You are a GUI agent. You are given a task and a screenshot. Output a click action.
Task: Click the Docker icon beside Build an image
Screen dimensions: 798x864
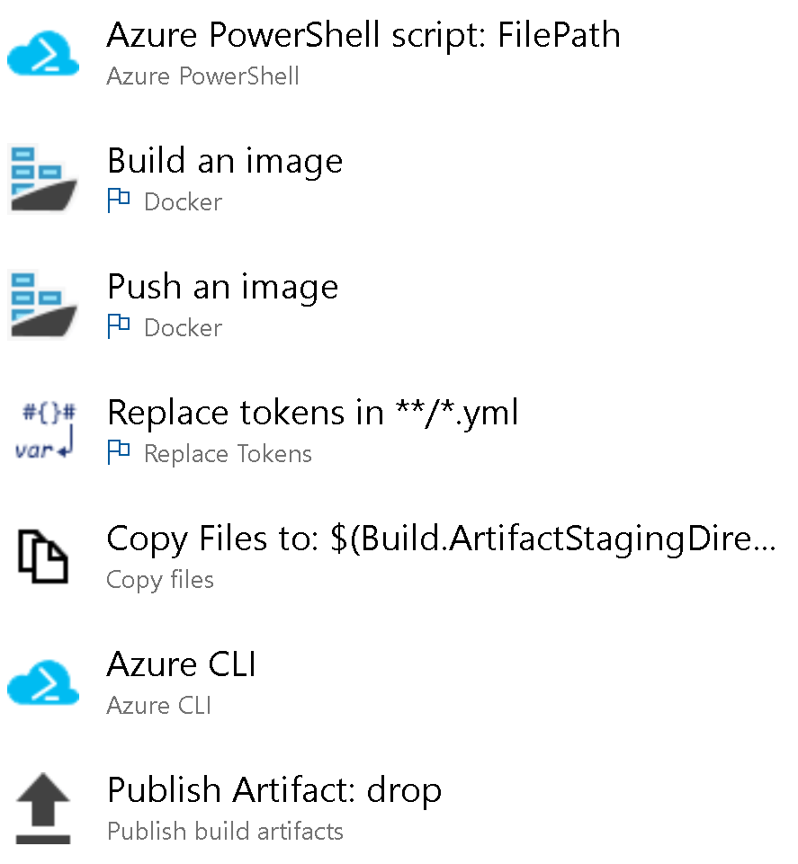[x=42, y=180]
